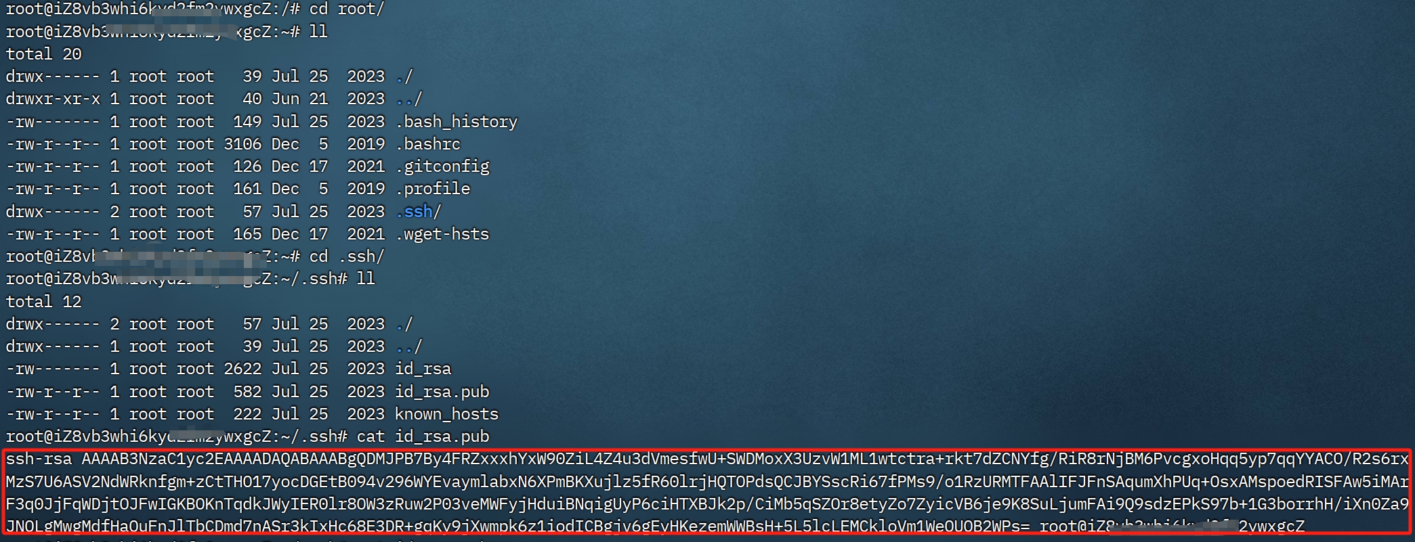The height and width of the screenshot is (542, 1415).
Task: Click the 'cd root/' command text
Action: 347,9
